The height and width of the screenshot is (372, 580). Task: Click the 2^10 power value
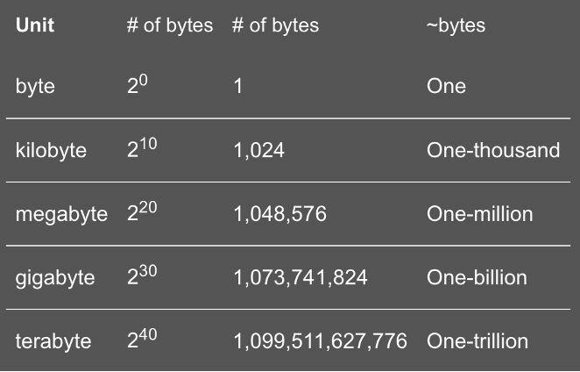point(142,148)
